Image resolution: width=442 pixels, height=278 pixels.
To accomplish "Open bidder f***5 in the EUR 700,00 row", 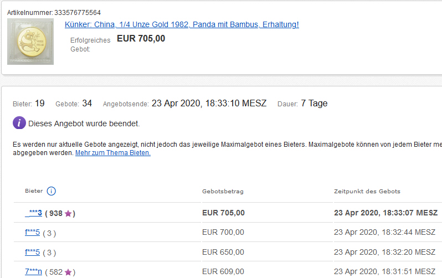I will click(32, 233).
